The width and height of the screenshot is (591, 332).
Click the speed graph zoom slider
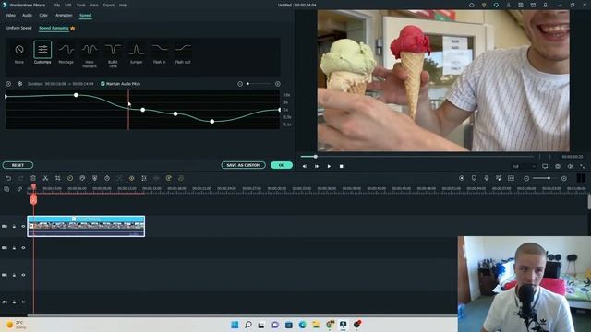259,84
